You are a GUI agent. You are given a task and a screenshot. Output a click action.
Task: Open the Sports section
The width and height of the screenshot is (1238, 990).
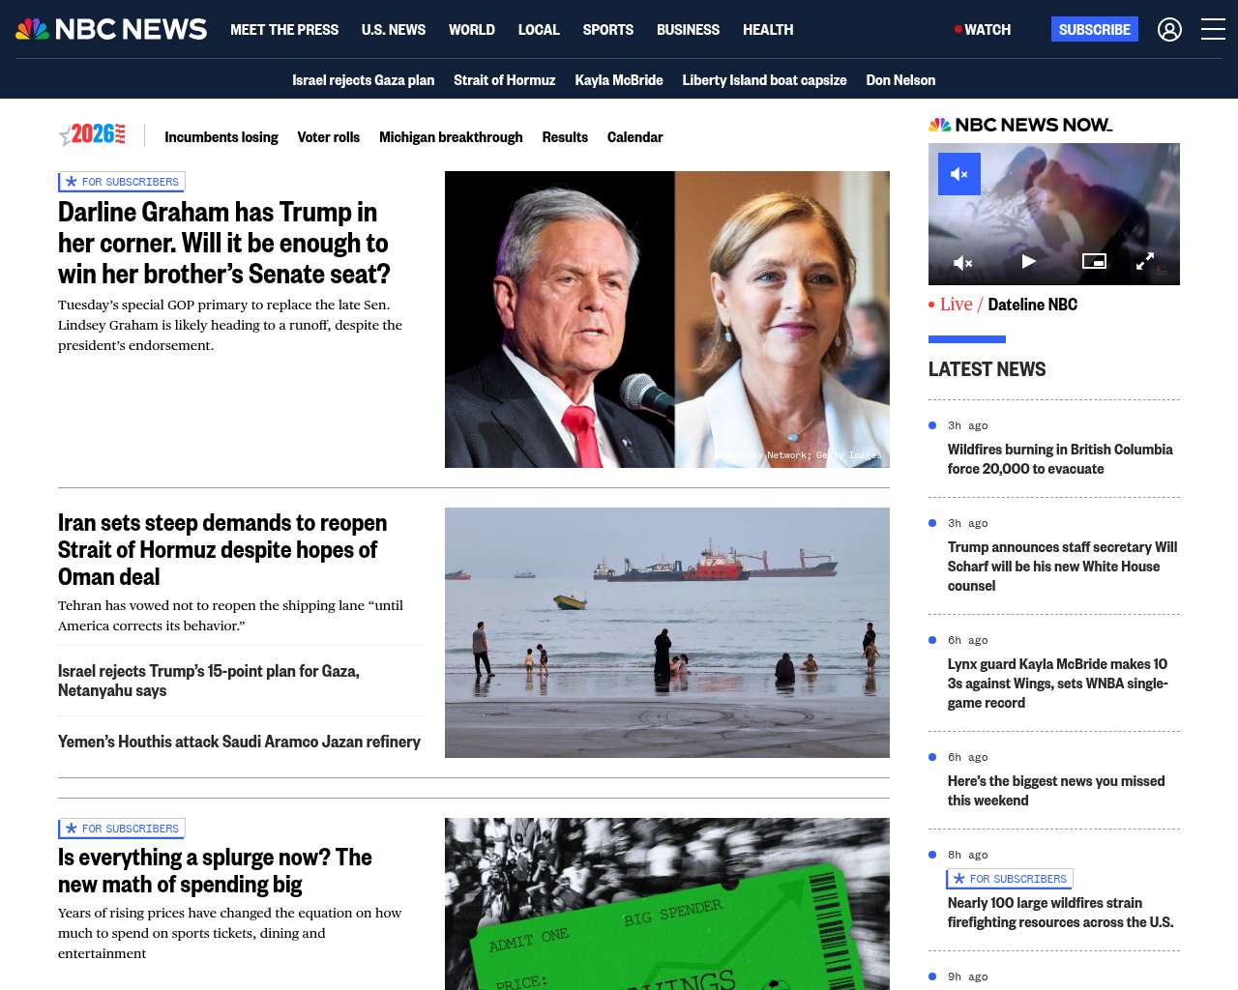click(x=608, y=30)
